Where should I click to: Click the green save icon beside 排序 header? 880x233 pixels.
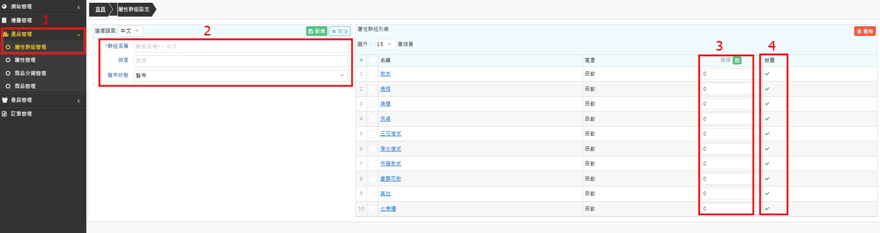tap(737, 60)
